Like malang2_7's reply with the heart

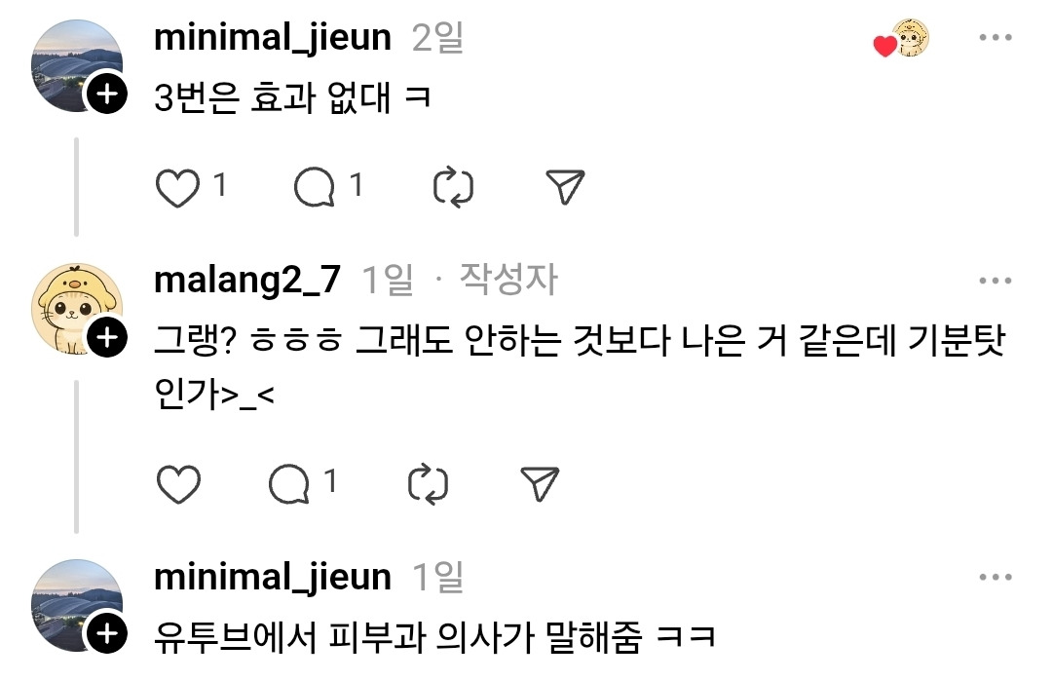click(x=178, y=484)
